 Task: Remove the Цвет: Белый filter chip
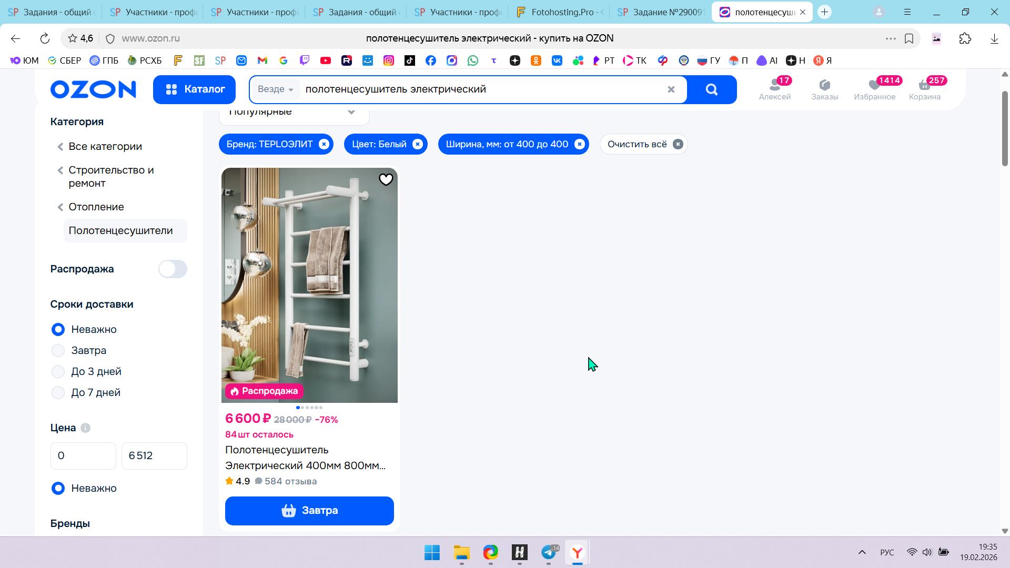pos(417,144)
